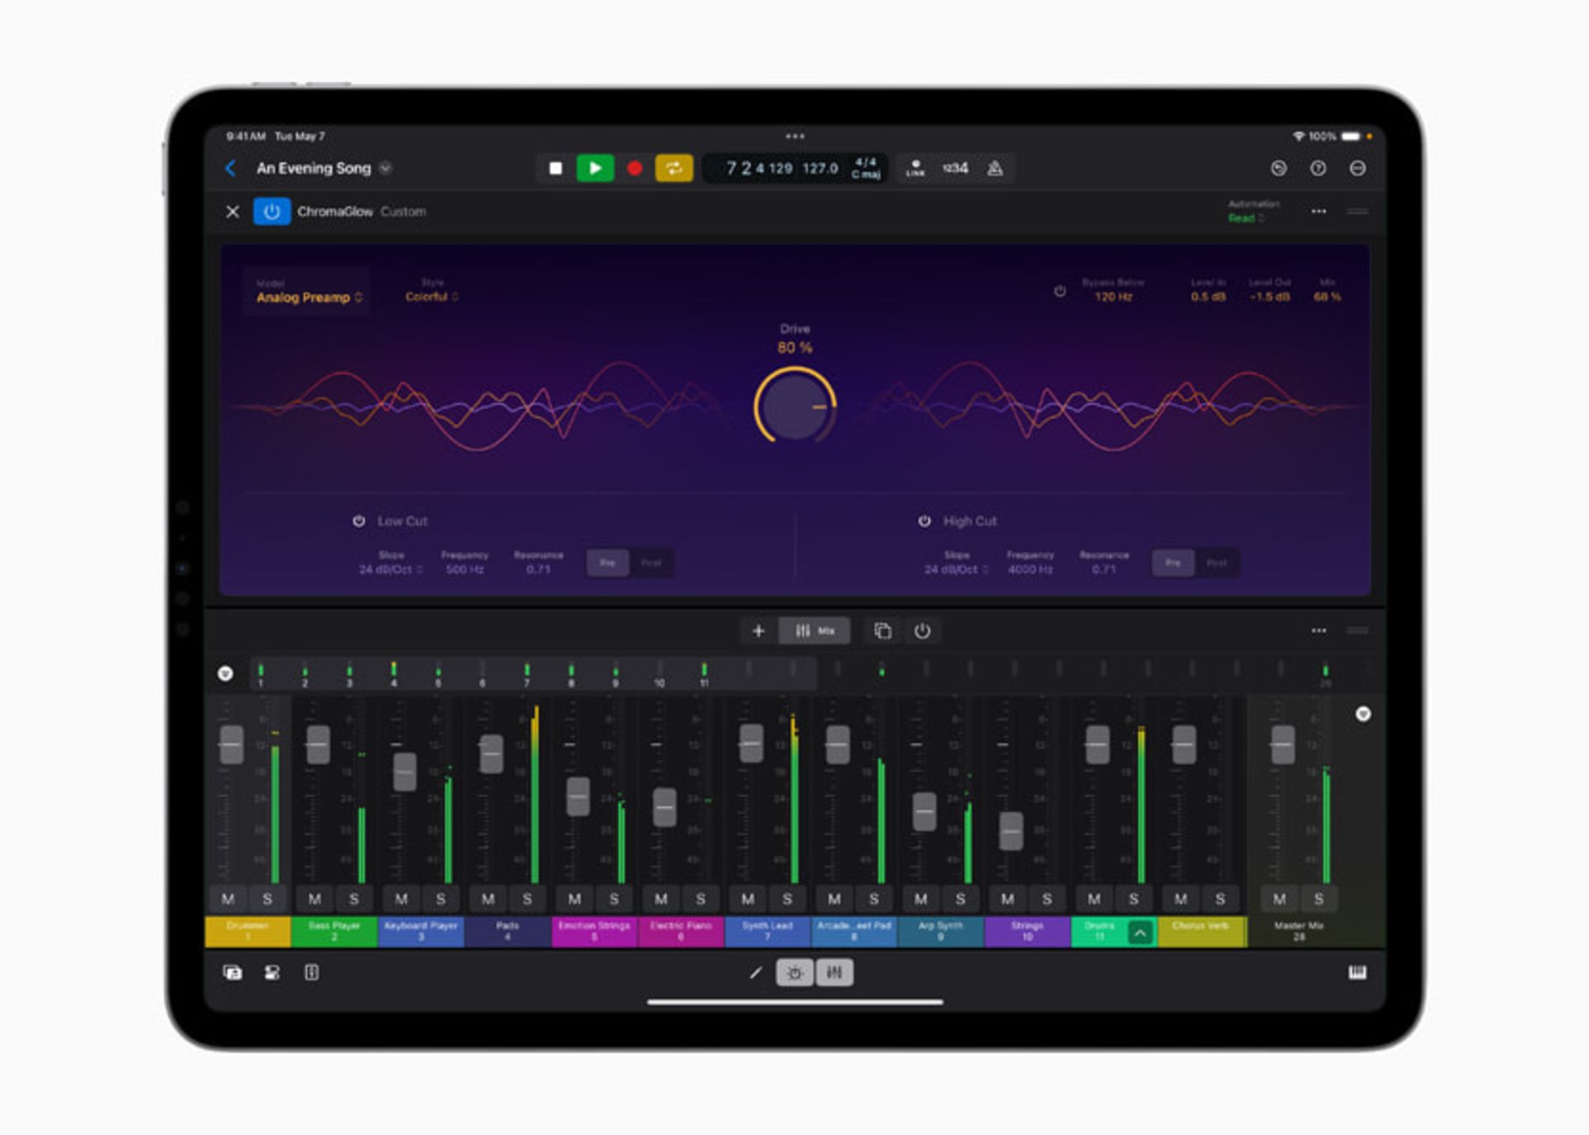Open the Mix view icon in the plugin tray
Viewport: 1589px width, 1135px height.
tap(814, 631)
